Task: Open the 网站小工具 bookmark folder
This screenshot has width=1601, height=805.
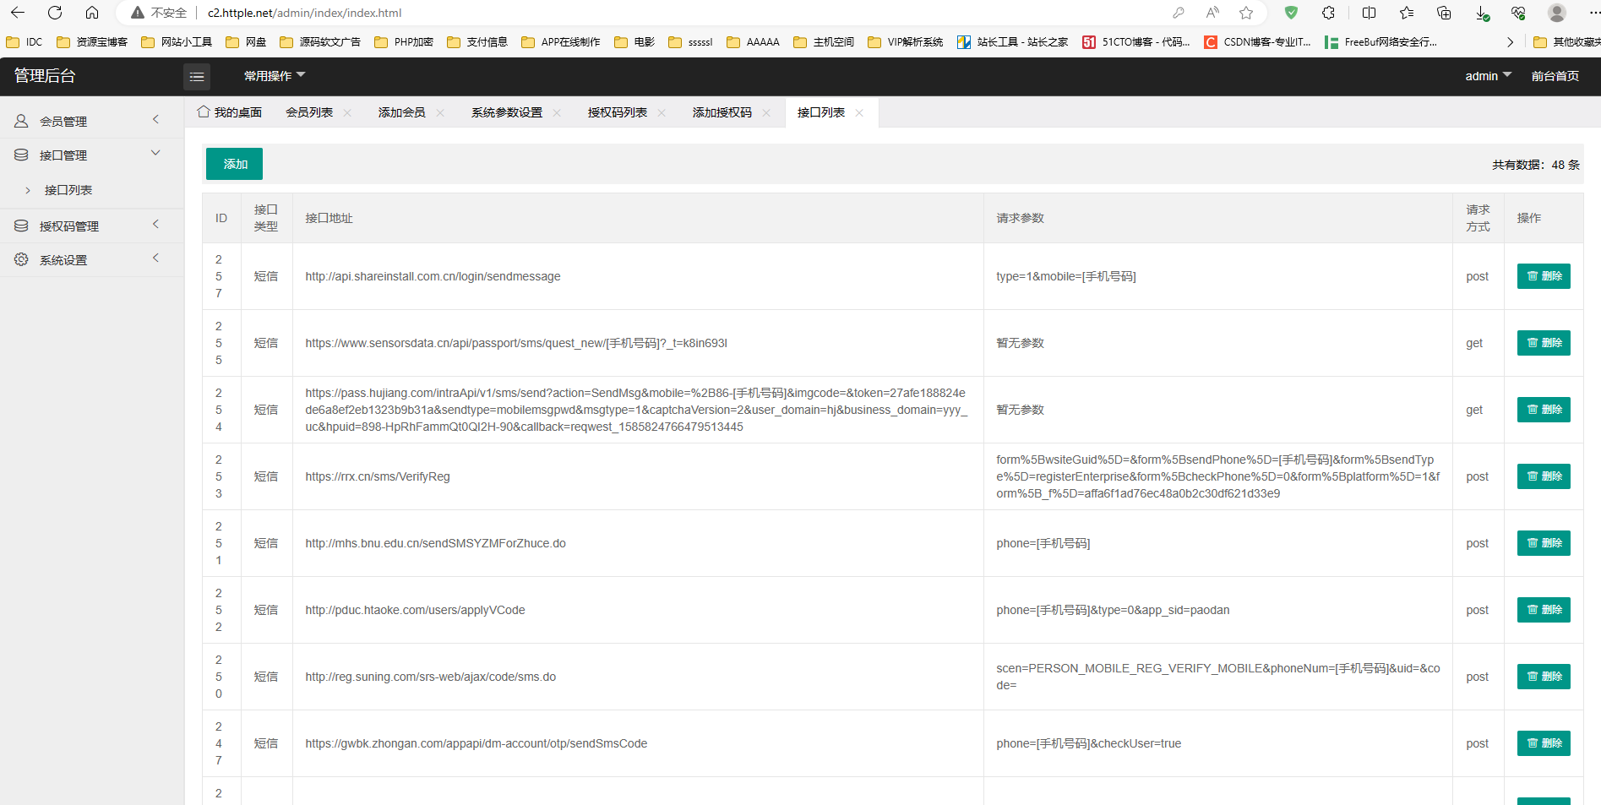Action: click(177, 42)
